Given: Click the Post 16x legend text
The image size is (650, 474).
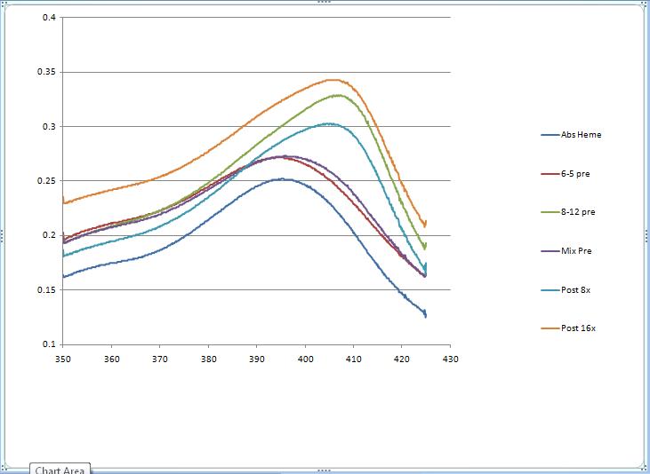Looking at the screenshot, I should (x=577, y=328).
